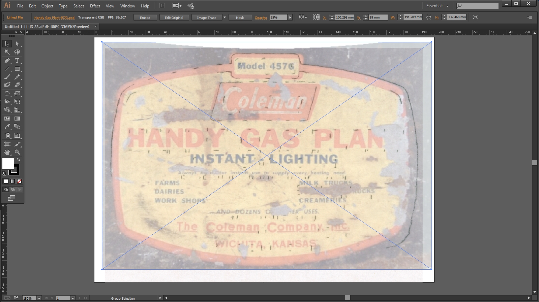This screenshot has height=302, width=539.
Task: Set paint mode to Color
Action: click(x=6, y=181)
